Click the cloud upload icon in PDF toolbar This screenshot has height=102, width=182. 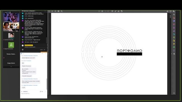pos(55,11)
